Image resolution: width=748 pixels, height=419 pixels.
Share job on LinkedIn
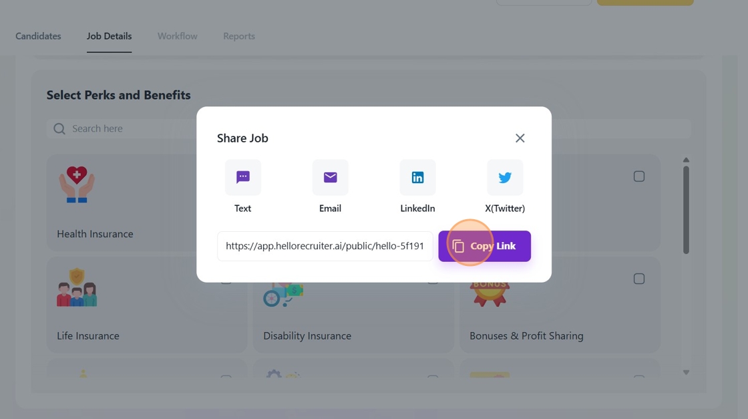(417, 177)
